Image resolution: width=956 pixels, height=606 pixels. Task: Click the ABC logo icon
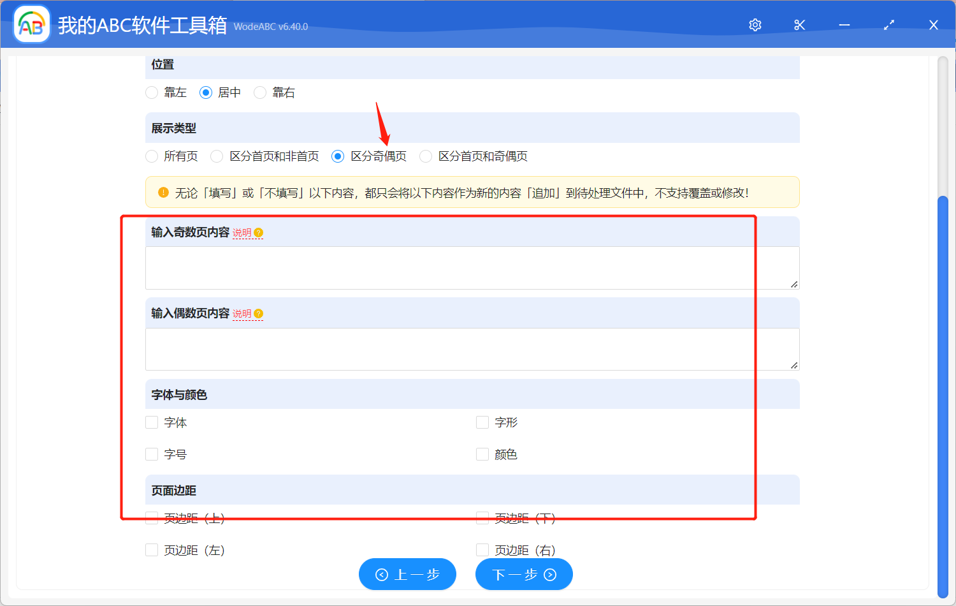click(x=31, y=24)
